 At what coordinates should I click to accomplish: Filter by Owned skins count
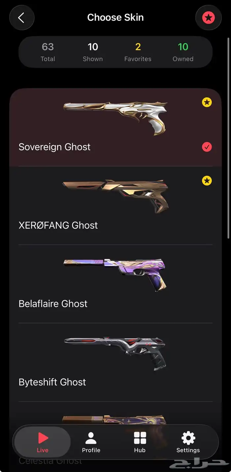(x=183, y=52)
